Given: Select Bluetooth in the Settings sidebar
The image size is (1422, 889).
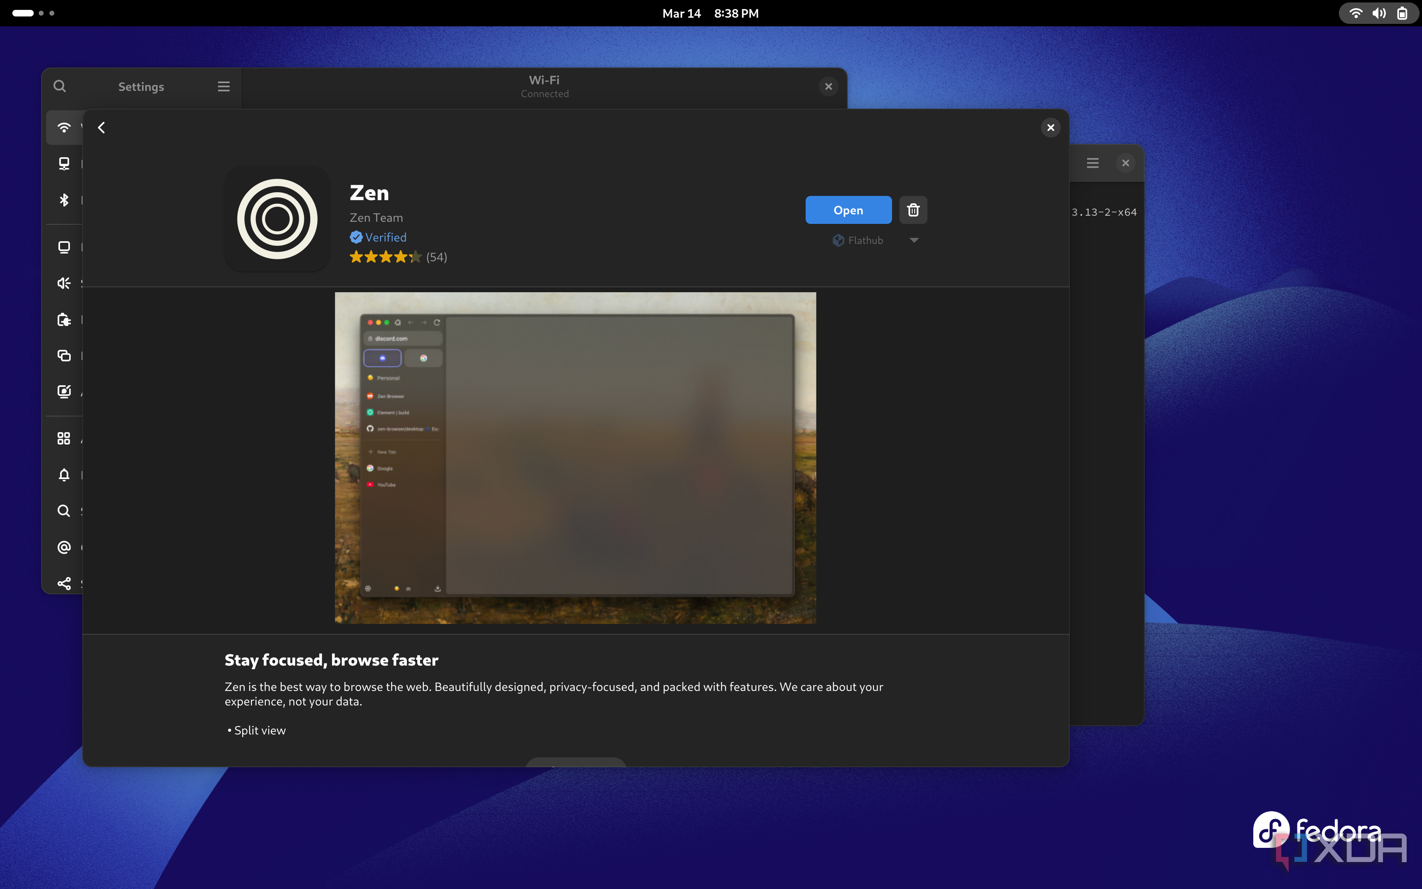Looking at the screenshot, I should pos(64,200).
